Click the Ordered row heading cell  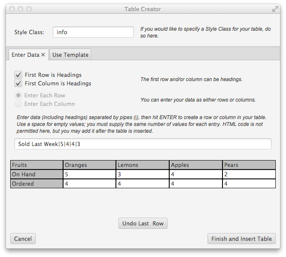click(36, 184)
